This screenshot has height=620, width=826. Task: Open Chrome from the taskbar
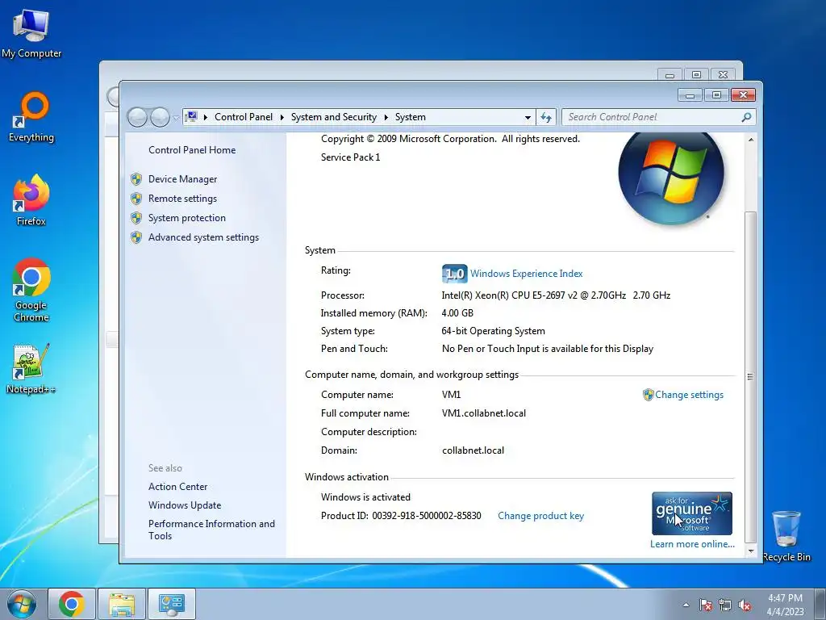point(72,604)
